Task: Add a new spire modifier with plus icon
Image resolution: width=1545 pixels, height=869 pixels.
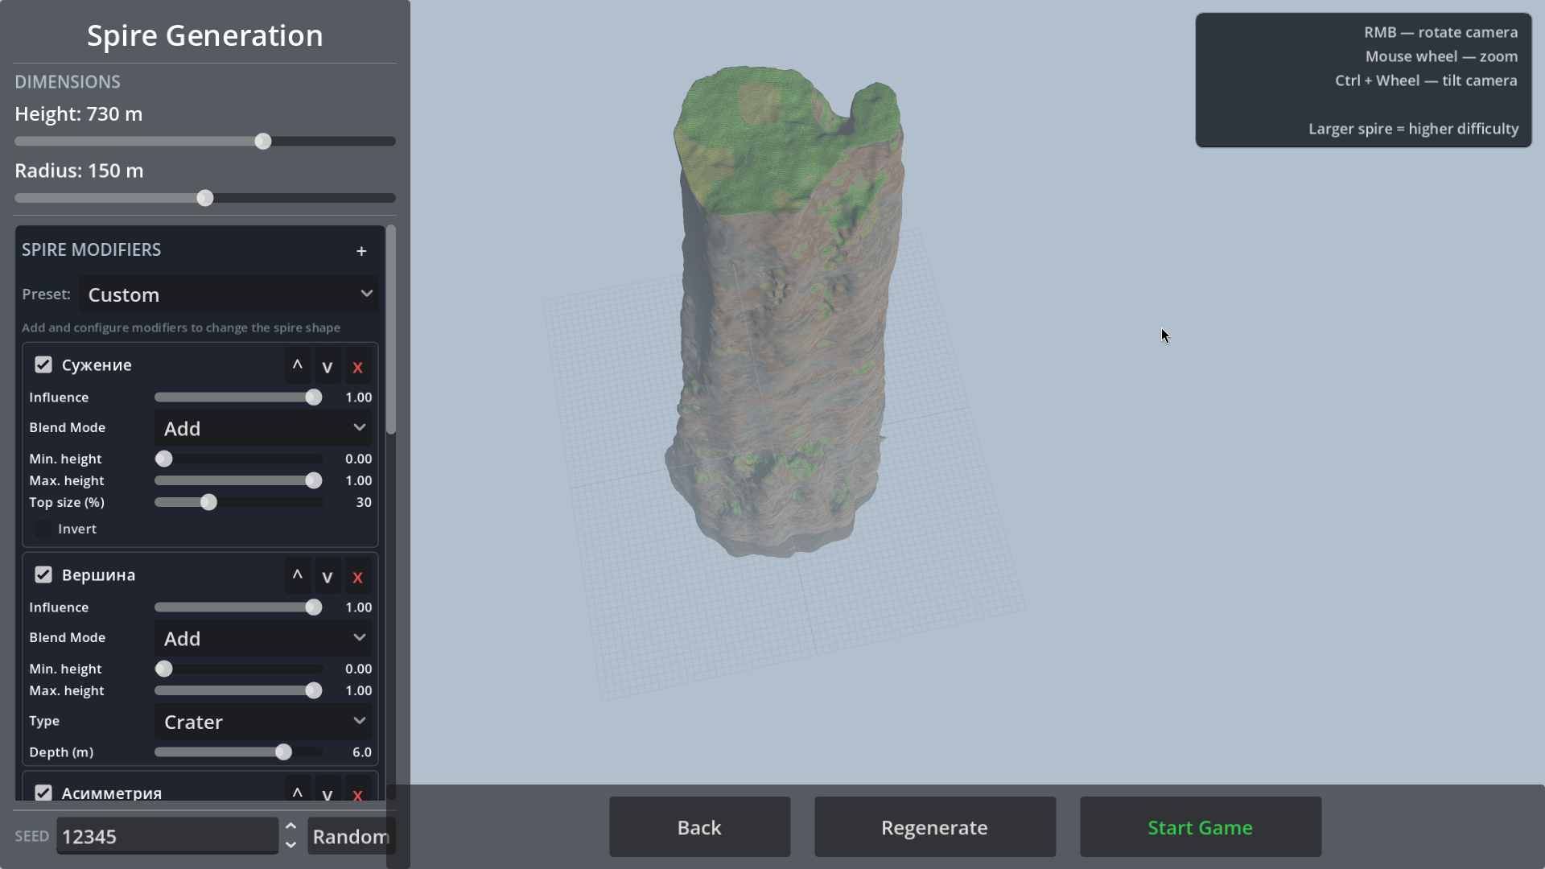Action: (361, 251)
